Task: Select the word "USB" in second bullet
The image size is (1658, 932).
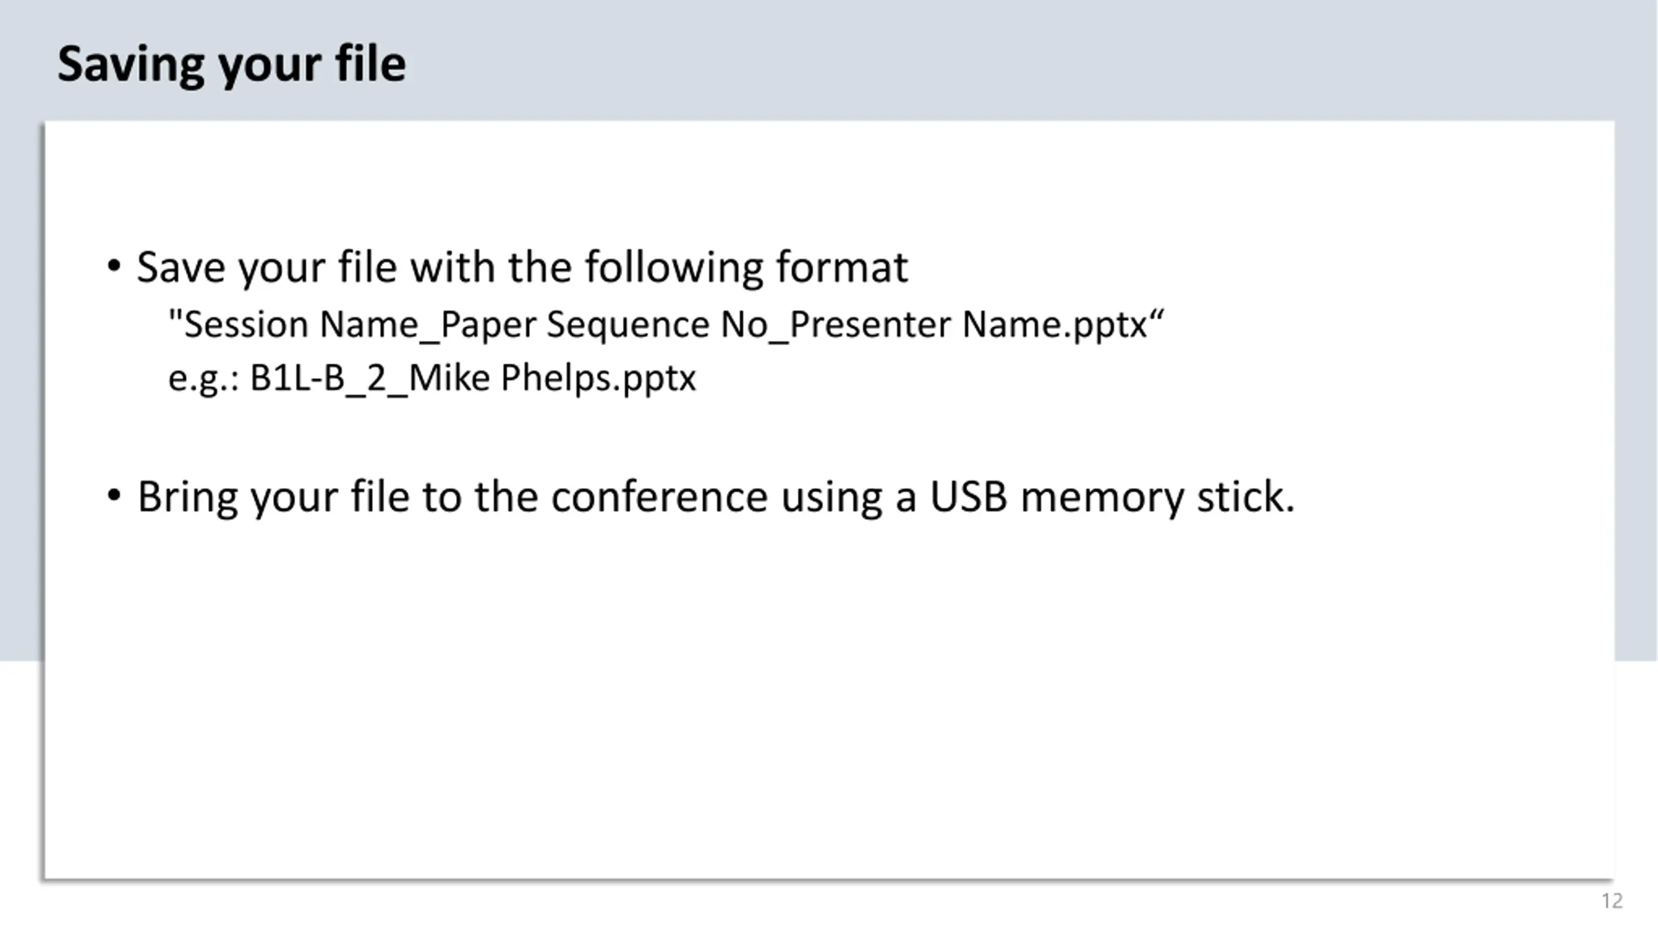Action: (x=969, y=497)
